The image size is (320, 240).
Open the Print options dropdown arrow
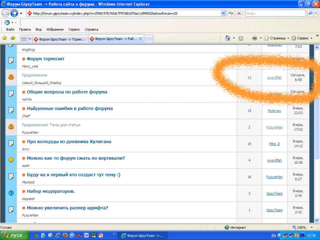pyautogui.click(x=261, y=38)
